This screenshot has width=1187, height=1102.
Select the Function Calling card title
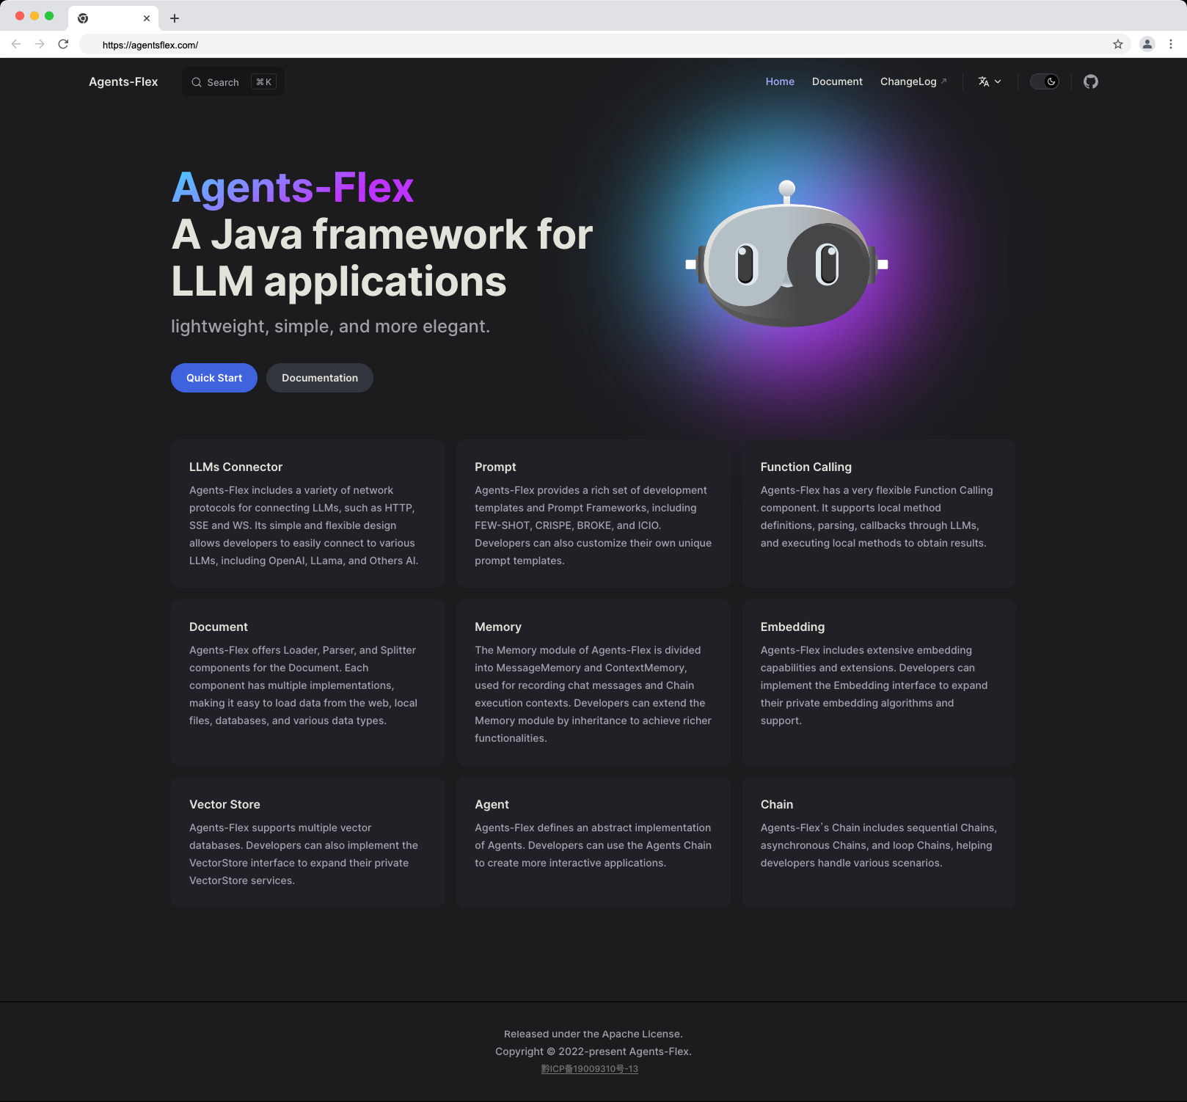pos(806,467)
